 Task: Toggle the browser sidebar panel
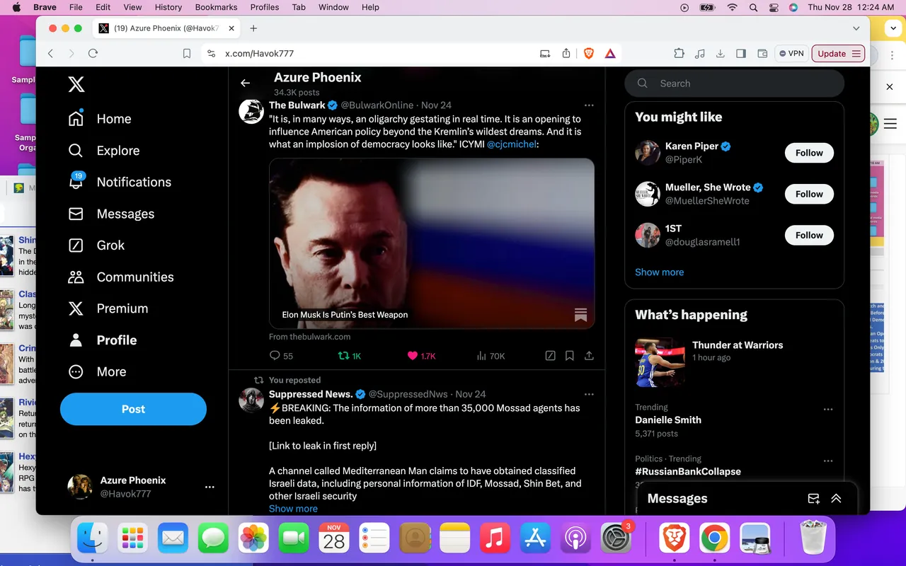click(741, 54)
